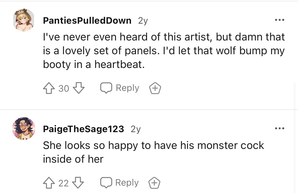
Task: Reply to PaigeTheSage123's comment
Action: (x=119, y=183)
